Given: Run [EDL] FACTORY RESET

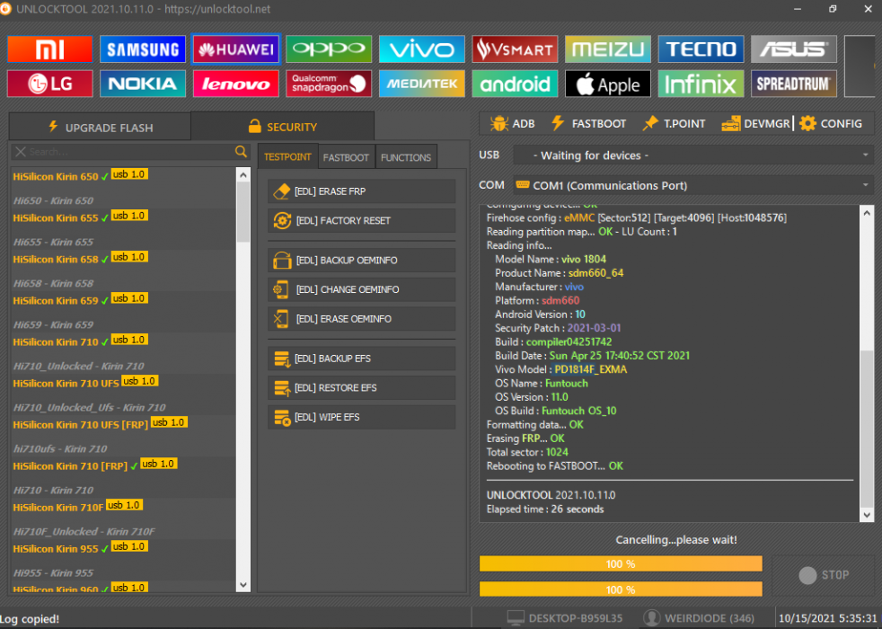Looking at the screenshot, I should 362,220.
